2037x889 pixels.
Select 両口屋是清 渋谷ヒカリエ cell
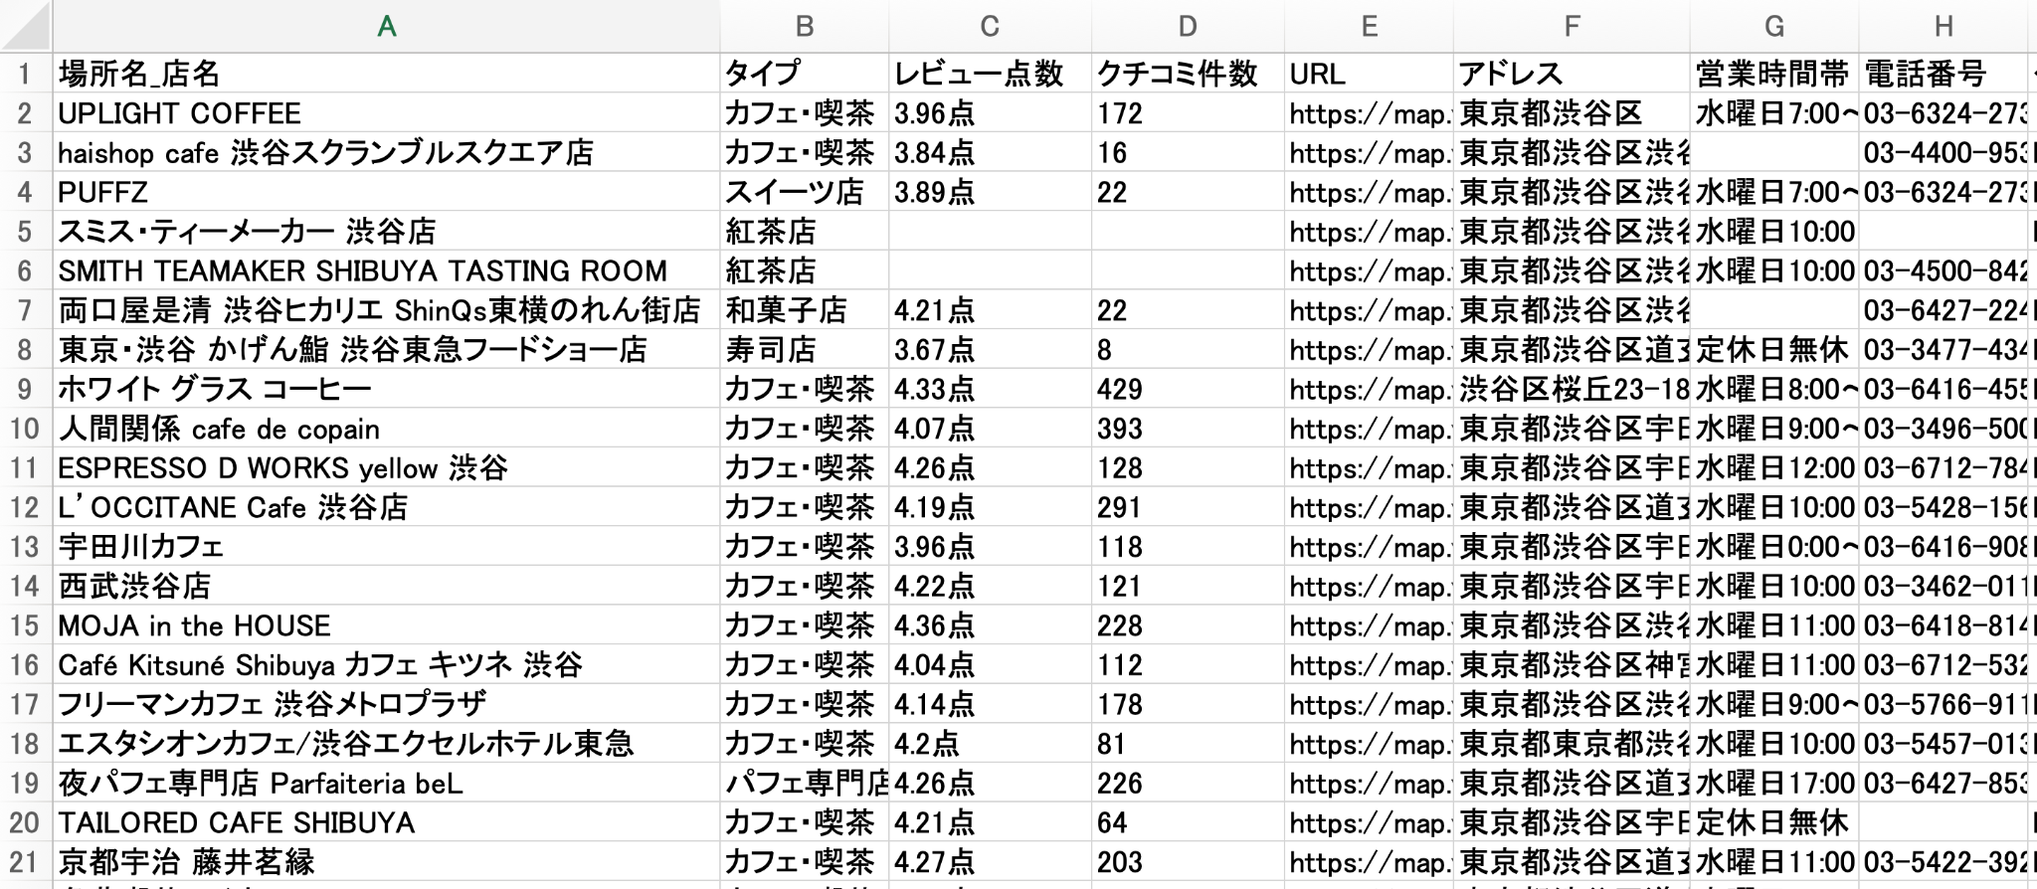click(x=386, y=310)
